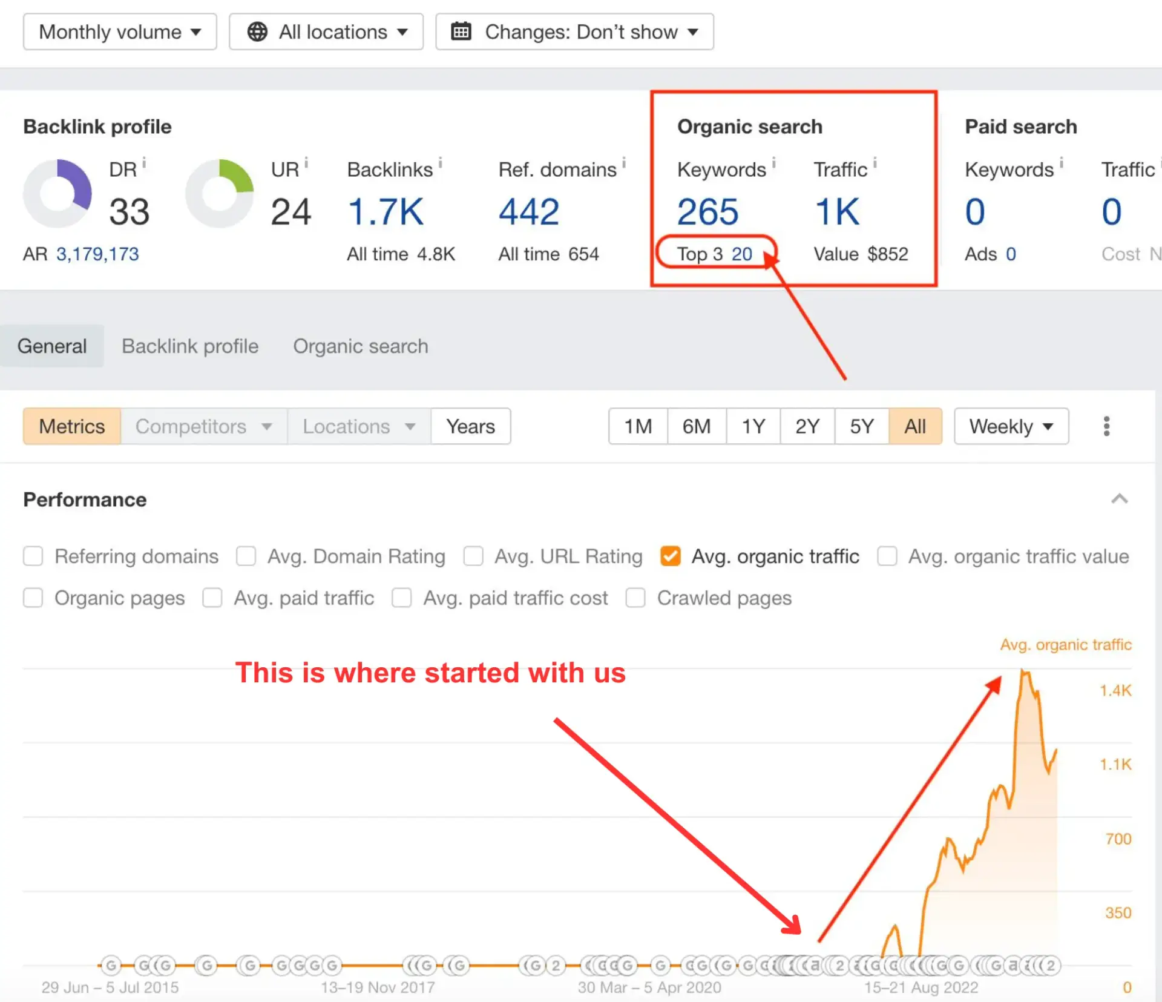The width and height of the screenshot is (1162, 1002).
Task: Set the time range to 5Y
Action: coord(862,427)
